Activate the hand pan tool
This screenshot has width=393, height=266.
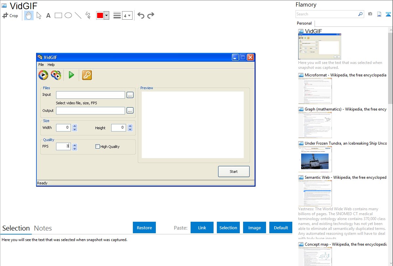click(29, 15)
